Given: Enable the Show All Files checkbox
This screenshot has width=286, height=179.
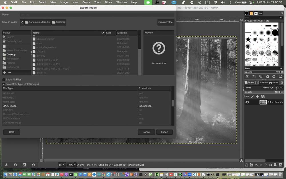Looking at the screenshot, I should tap(4, 80).
